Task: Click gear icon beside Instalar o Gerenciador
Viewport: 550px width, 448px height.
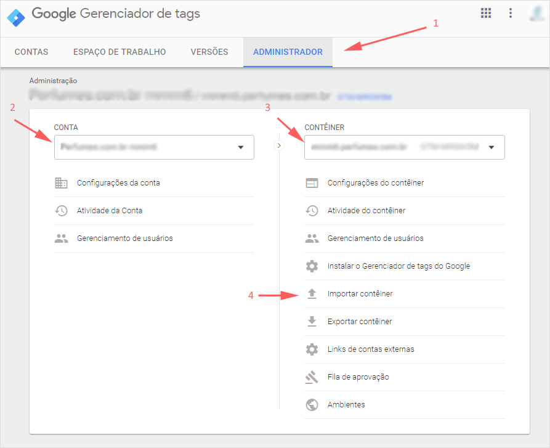Action: [x=312, y=266]
